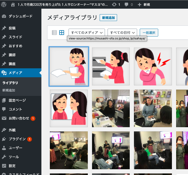
Task: Click the speech bubble icon beside コメント
Action: click(4, 109)
